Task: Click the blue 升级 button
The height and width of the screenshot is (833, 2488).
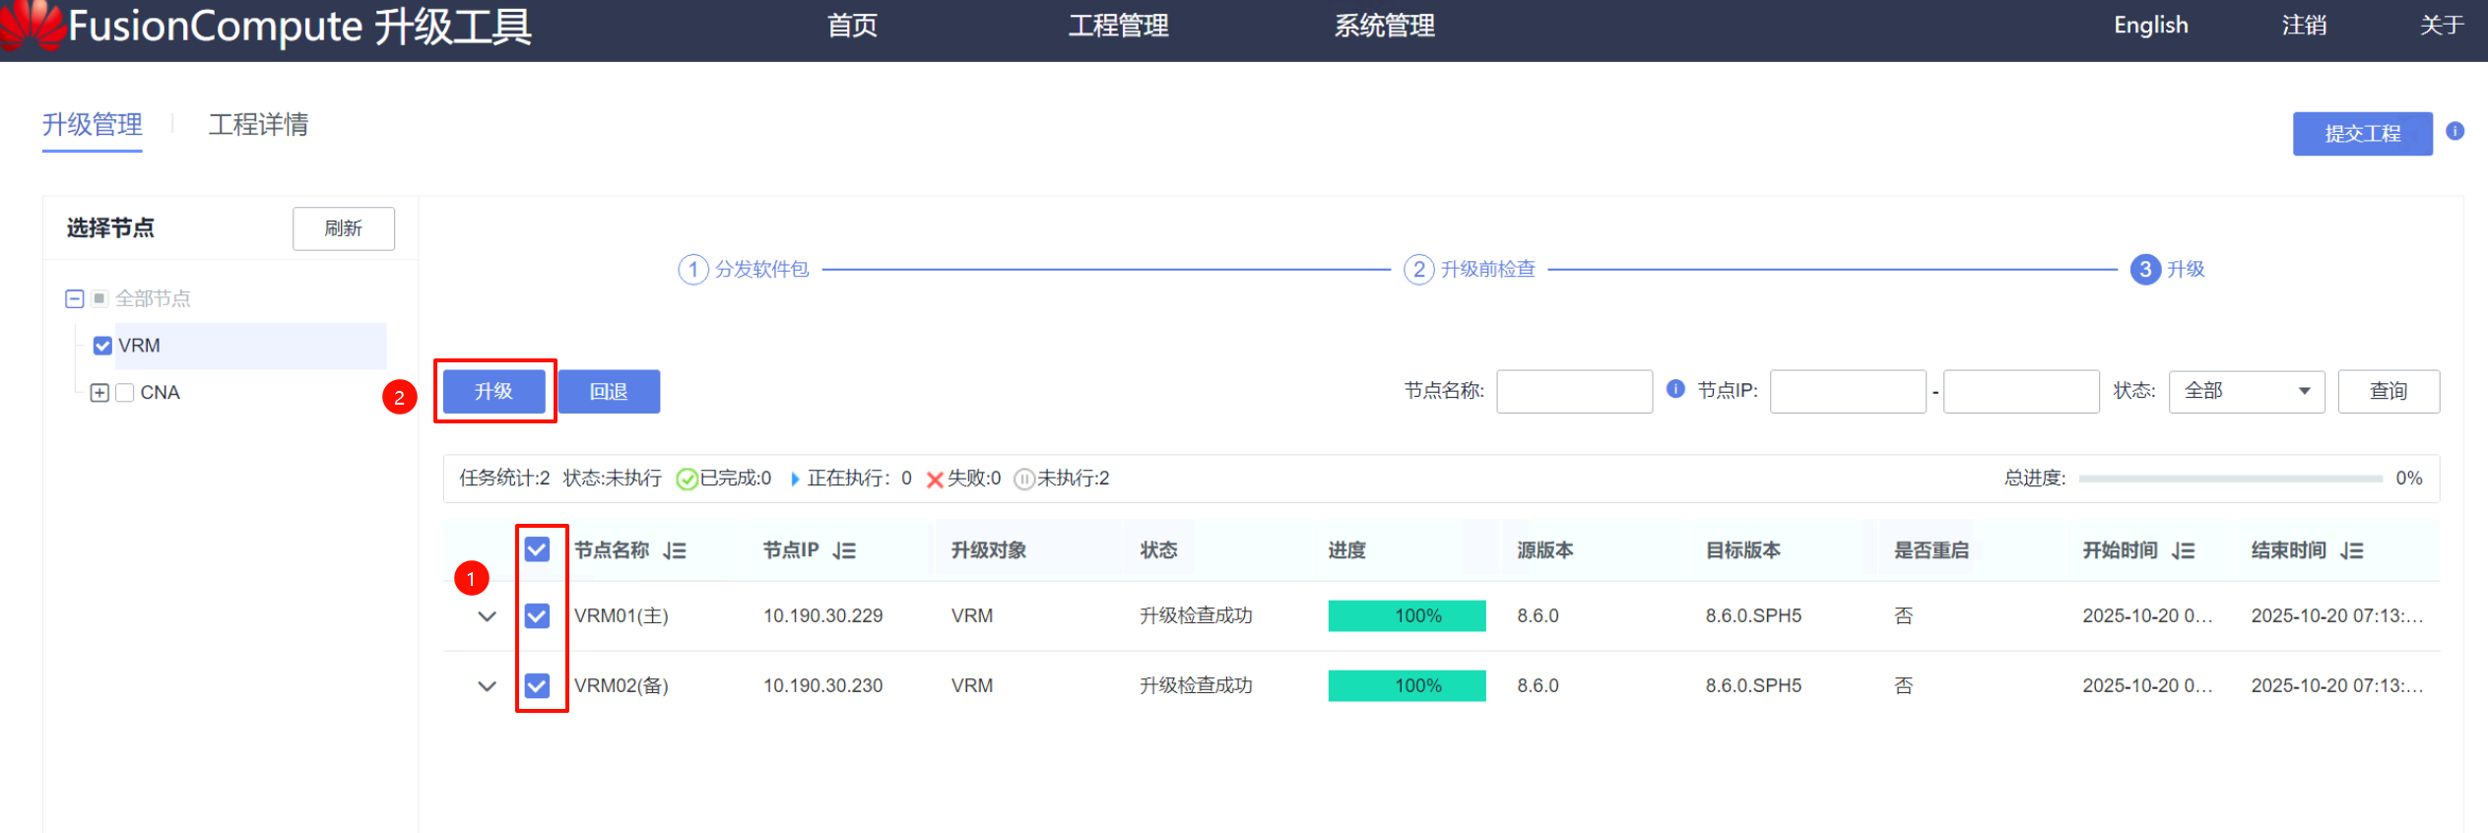Action: (x=493, y=391)
